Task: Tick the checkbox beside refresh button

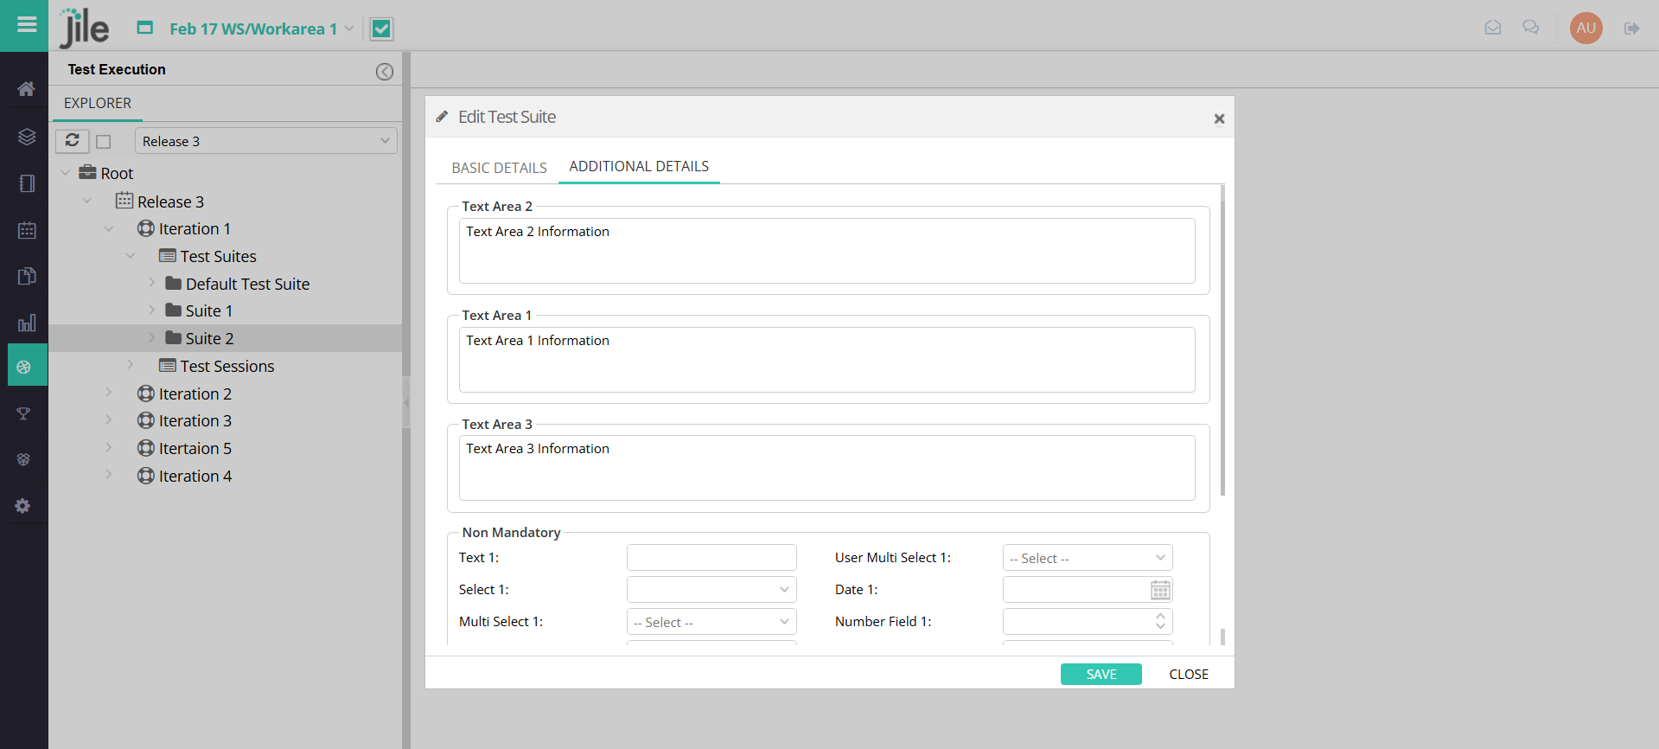Action: coord(104,141)
